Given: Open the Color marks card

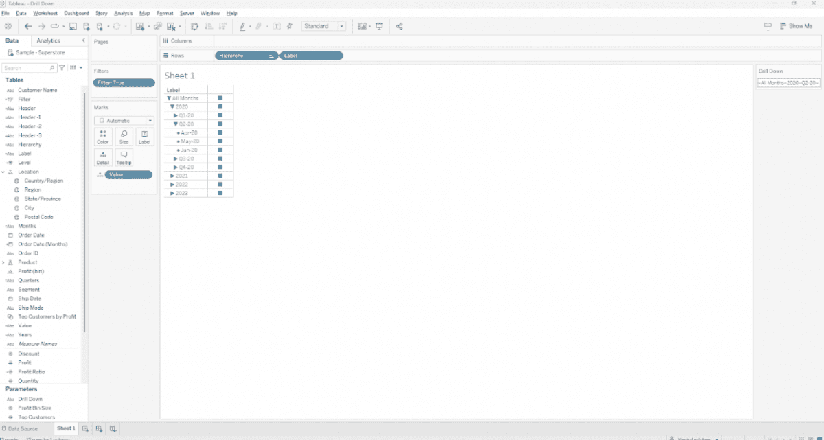Looking at the screenshot, I should tap(103, 137).
